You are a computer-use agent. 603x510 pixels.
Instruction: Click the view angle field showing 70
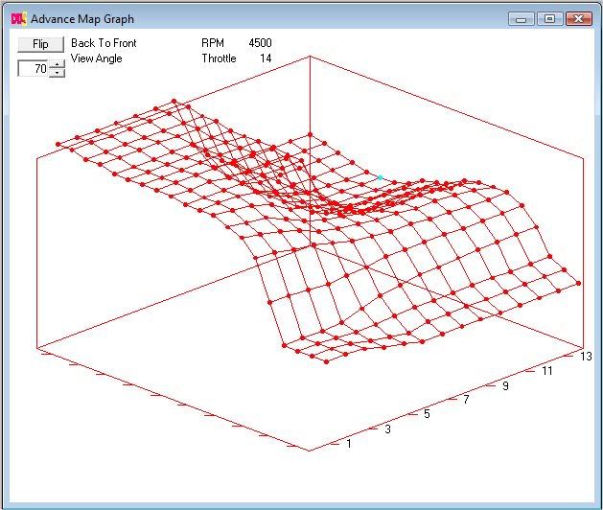coord(35,69)
